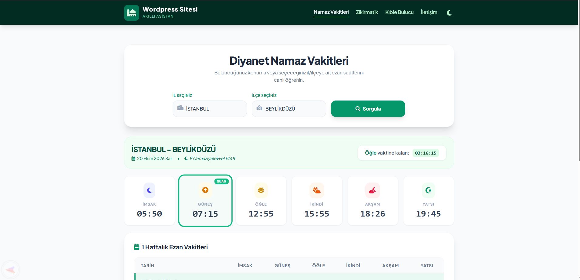Image resolution: width=580 pixels, height=280 pixels.
Task: Click the map pin icon in İlçe field
Action: point(259,108)
